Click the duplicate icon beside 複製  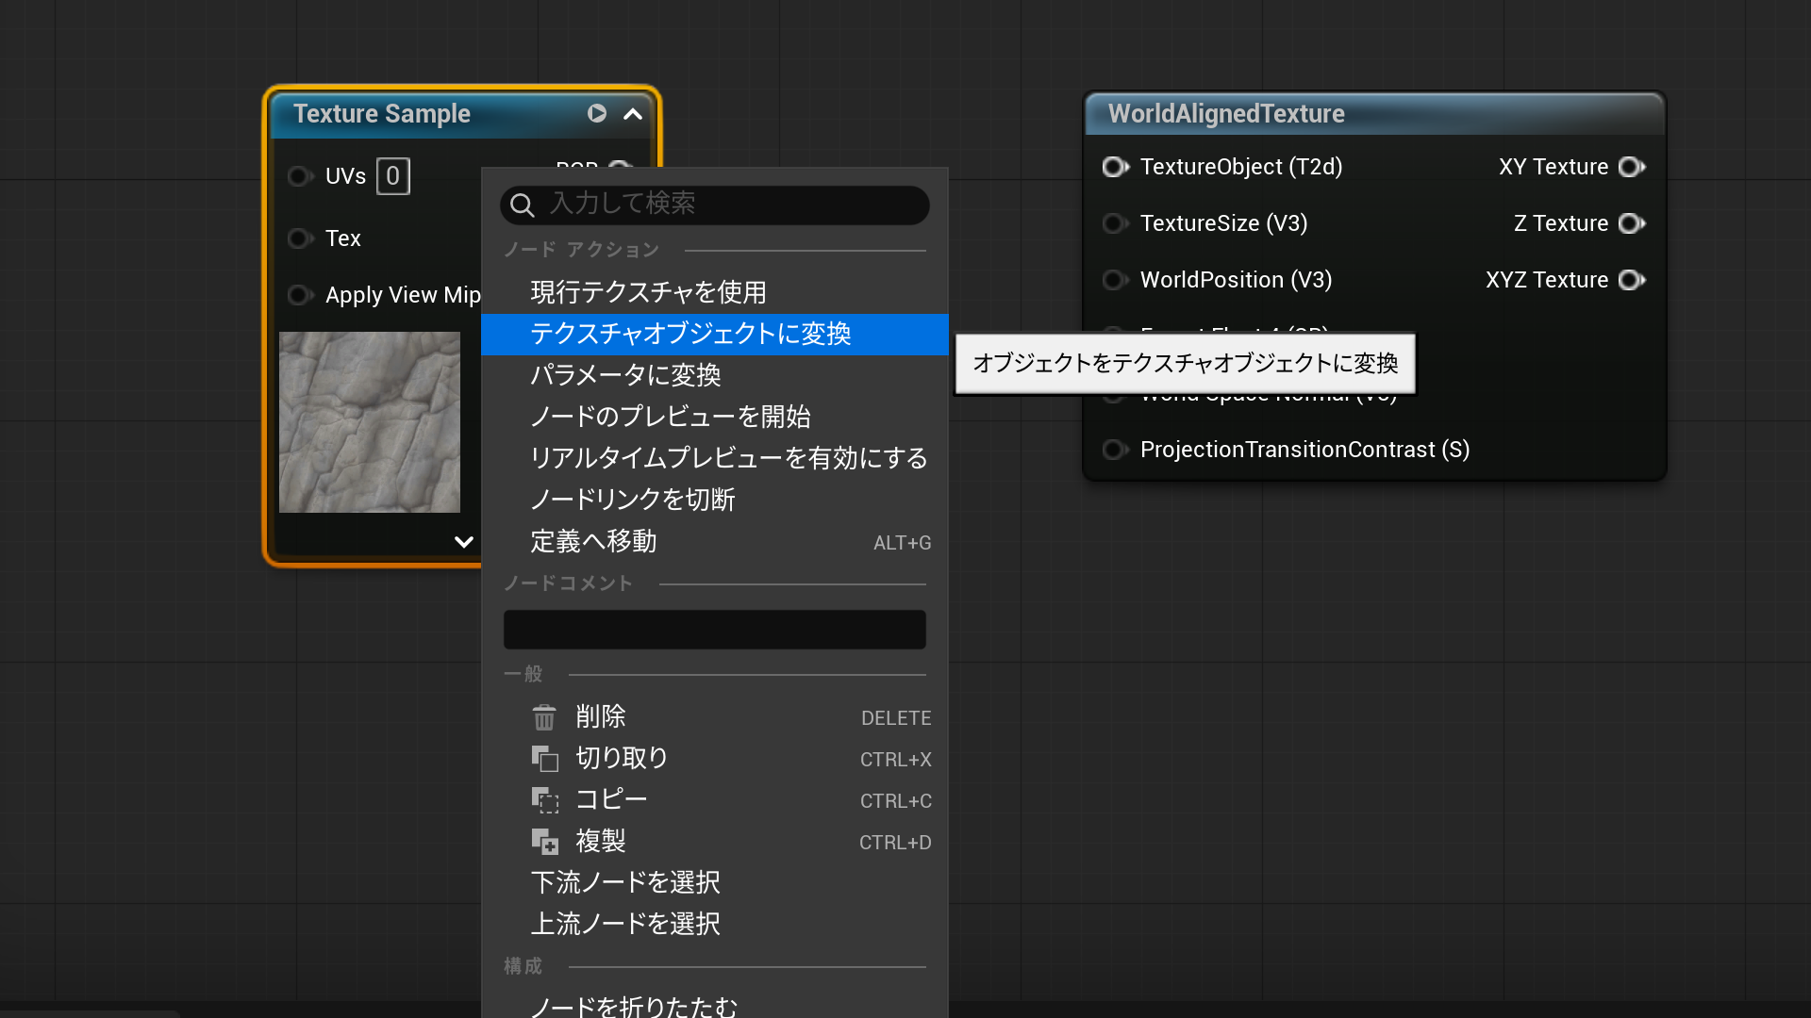pos(545,841)
